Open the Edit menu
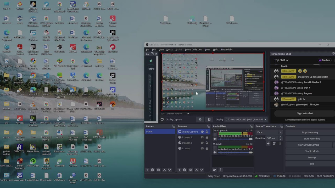Screen dimensions: 335x188 pos(154,50)
